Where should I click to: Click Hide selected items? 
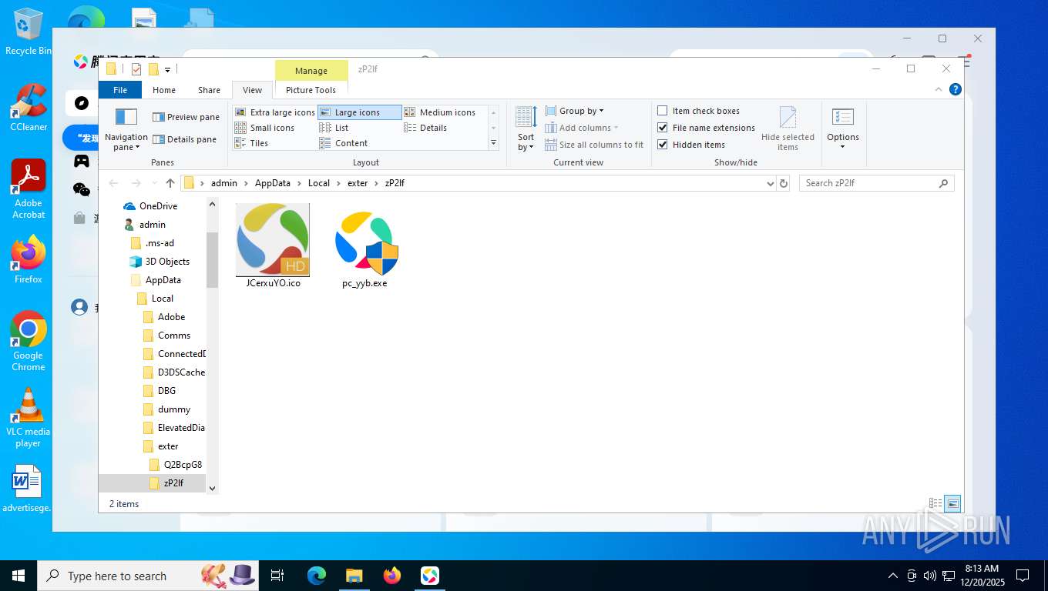coord(788,129)
